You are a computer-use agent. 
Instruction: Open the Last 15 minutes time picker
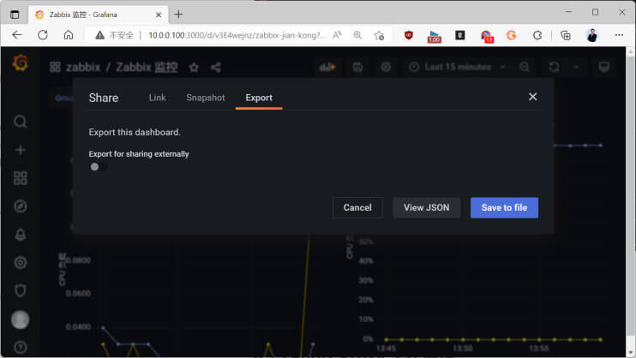pyautogui.click(x=457, y=67)
